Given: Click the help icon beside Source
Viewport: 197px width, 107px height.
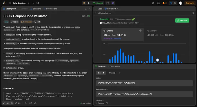Looking at the screenshot, I should pyautogui.click(x=107, y=103).
